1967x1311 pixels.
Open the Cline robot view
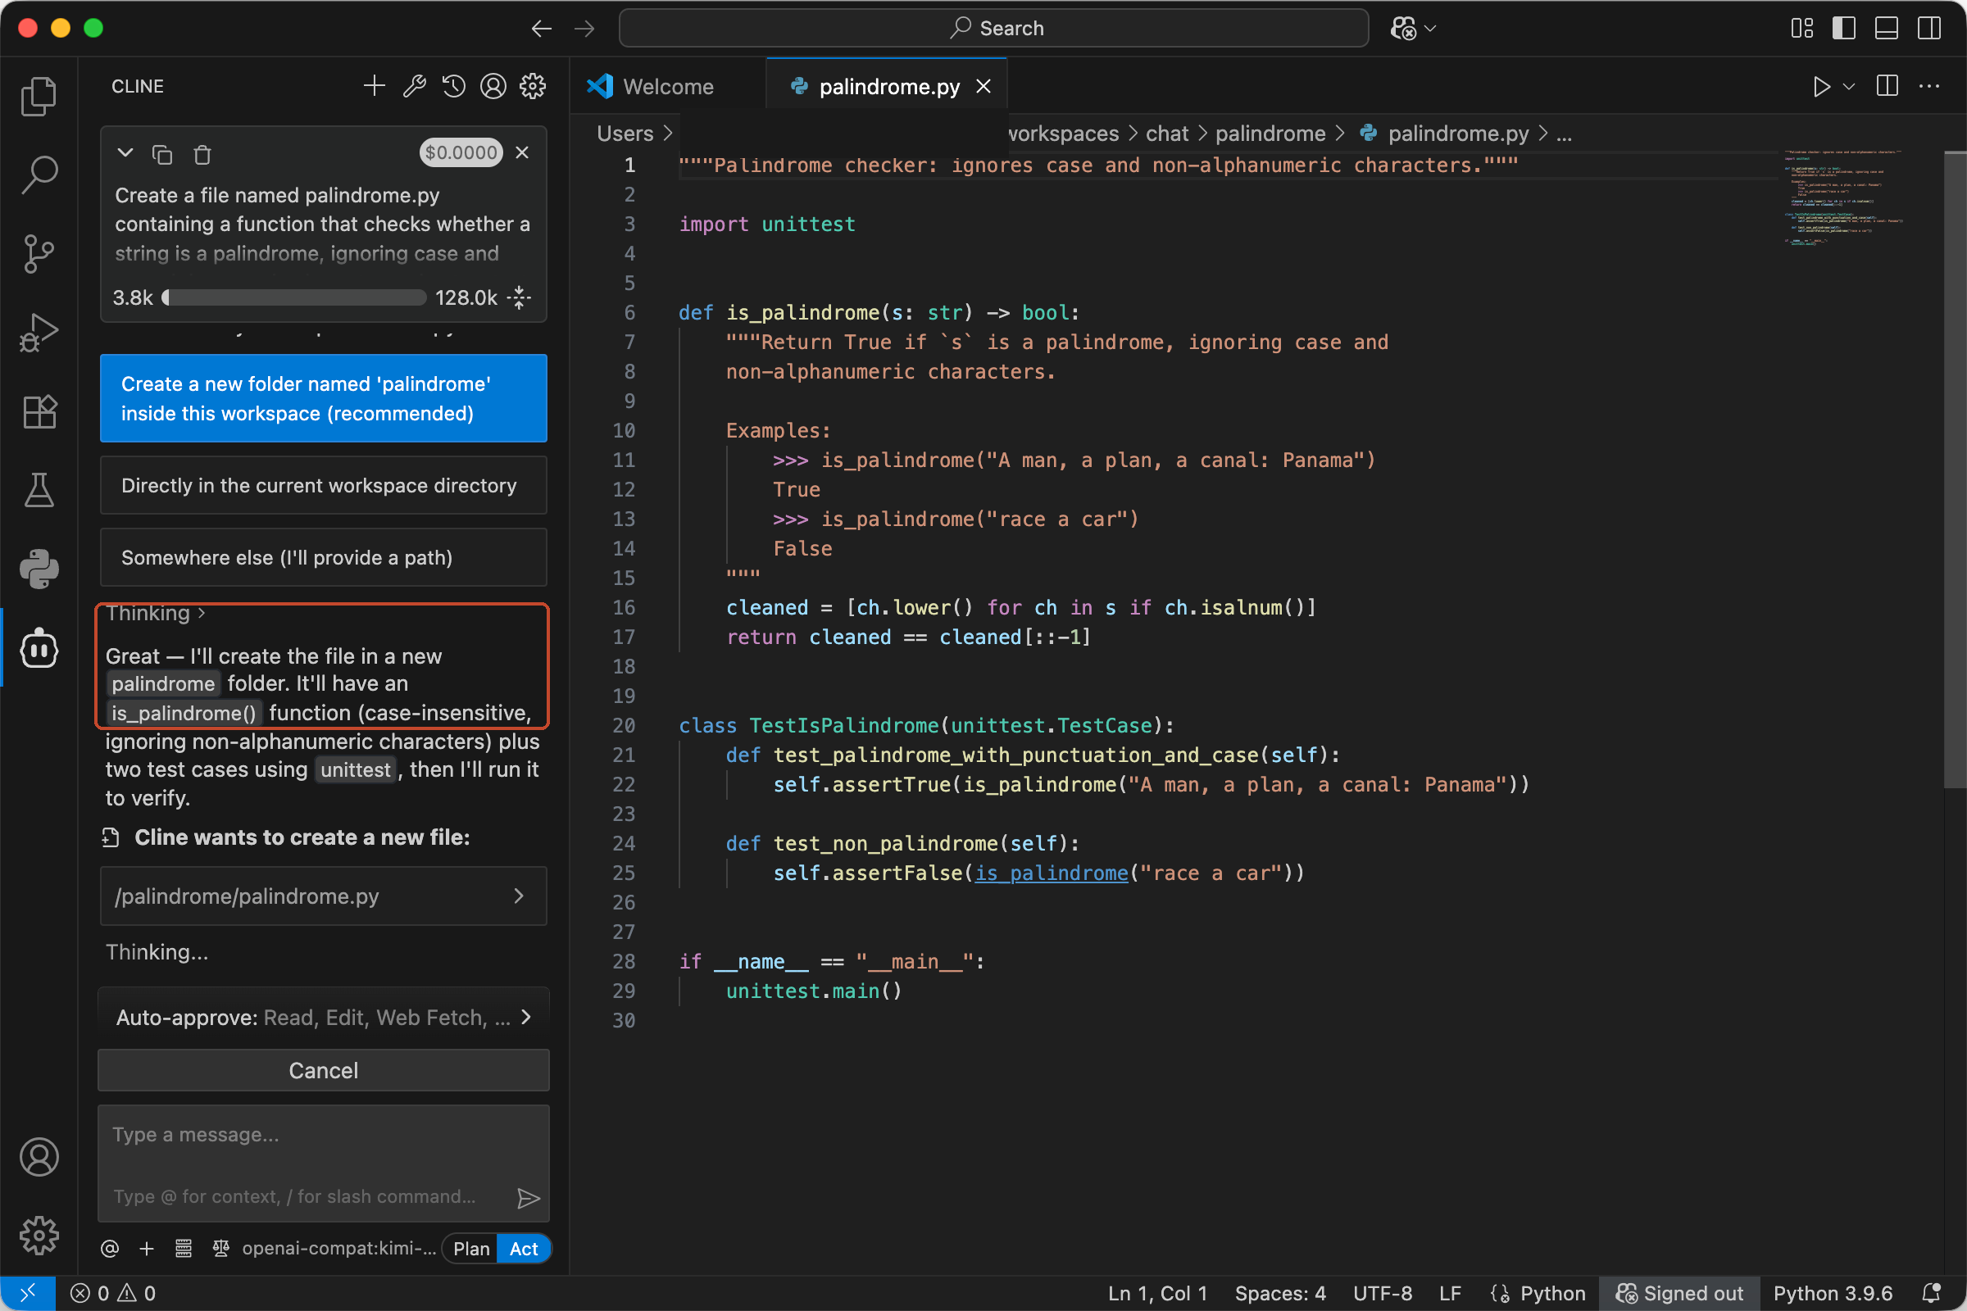(x=39, y=649)
